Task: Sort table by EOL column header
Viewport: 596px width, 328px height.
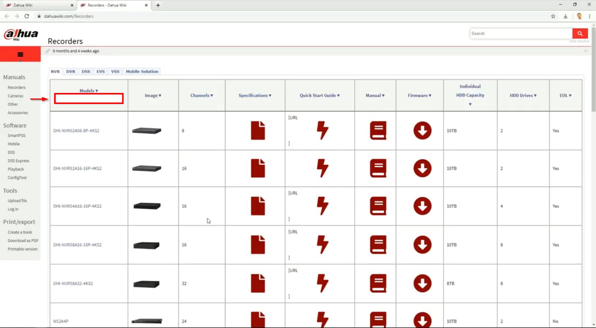Action: pos(565,96)
